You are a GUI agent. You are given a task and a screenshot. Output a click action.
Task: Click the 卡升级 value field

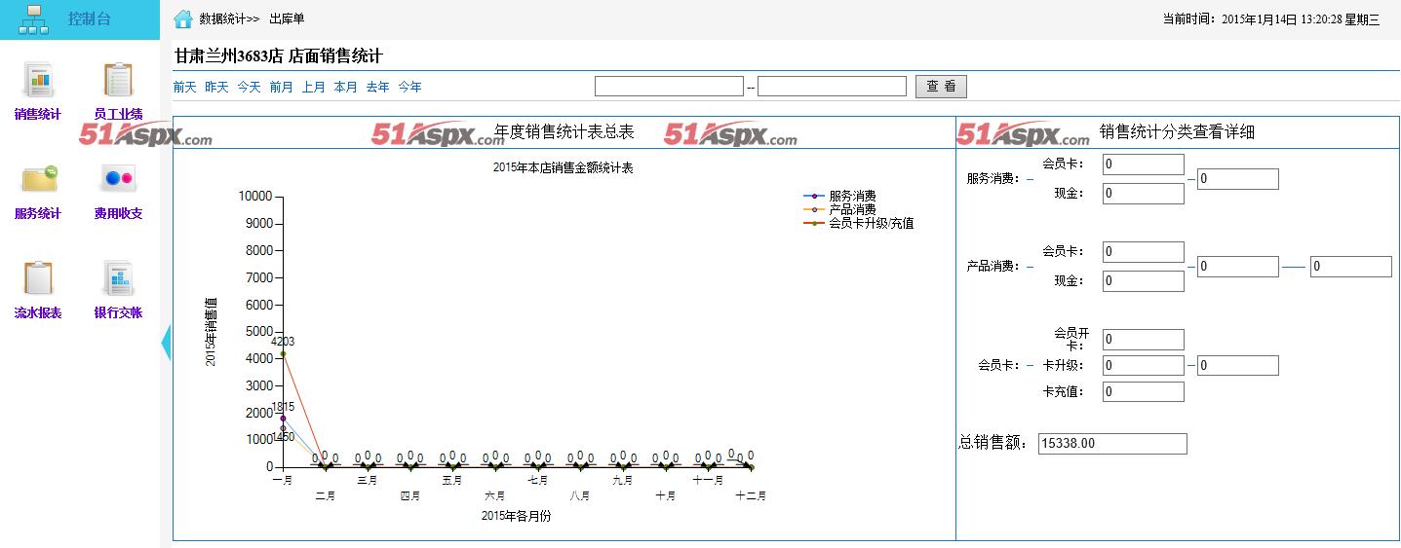(x=1143, y=366)
